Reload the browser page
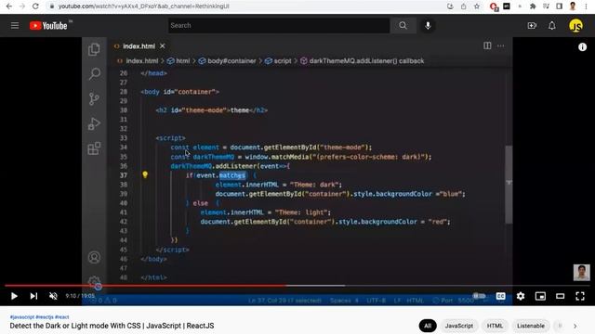595x334 pixels. [35, 6]
